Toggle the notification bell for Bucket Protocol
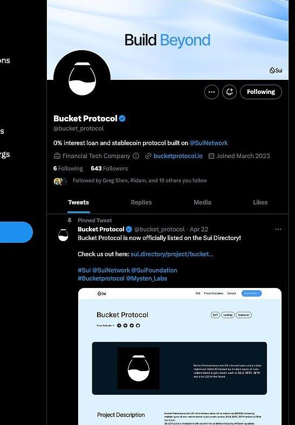This screenshot has height=425, width=295. pyautogui.click(x=229, y=92)
